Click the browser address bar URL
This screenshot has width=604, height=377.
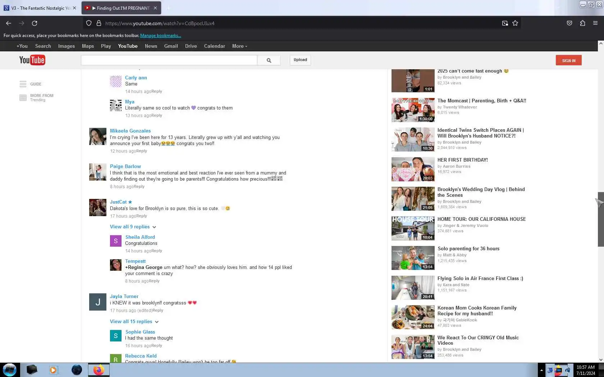160,23
